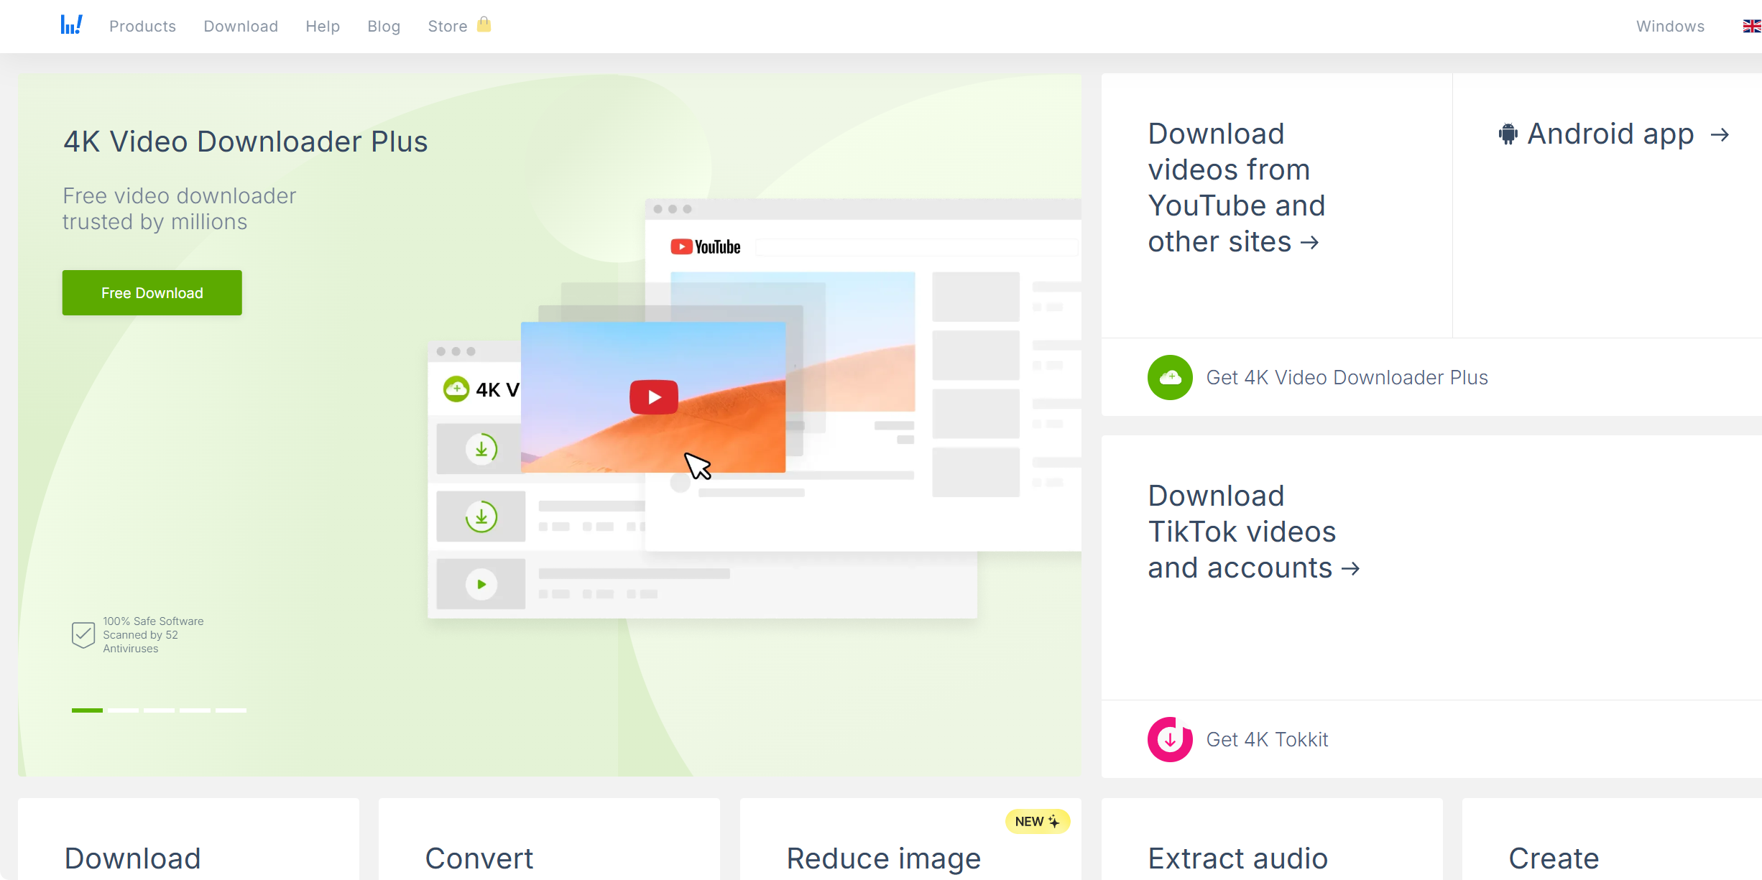The width and height of the screenshot is (1762, 880).
Task: Open the Reduce image card
Action: [x=910, y=839]
